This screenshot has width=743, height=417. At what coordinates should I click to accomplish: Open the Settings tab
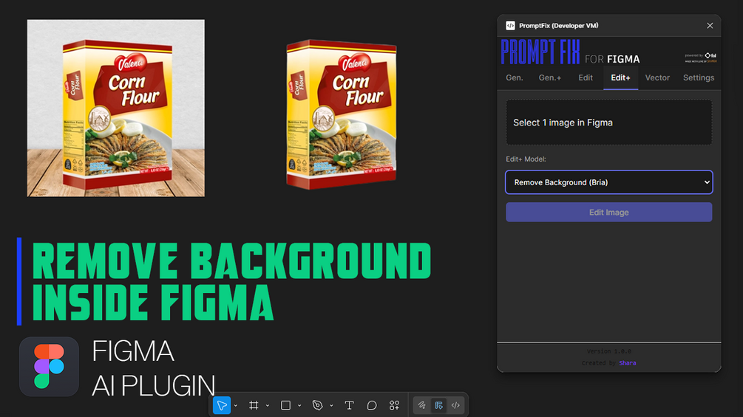point(699,77)
